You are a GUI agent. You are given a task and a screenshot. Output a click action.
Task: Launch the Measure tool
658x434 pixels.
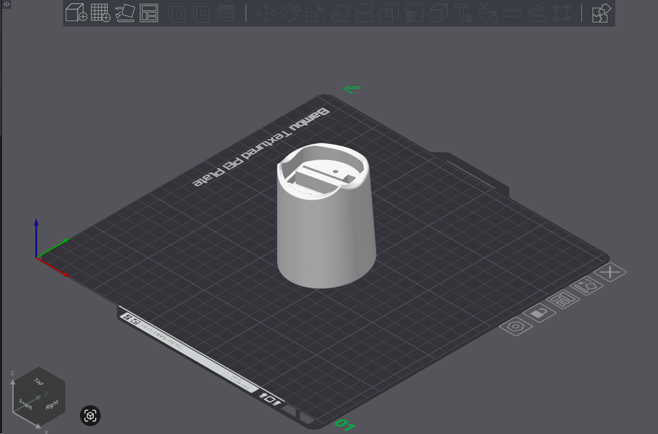point(512,13)
